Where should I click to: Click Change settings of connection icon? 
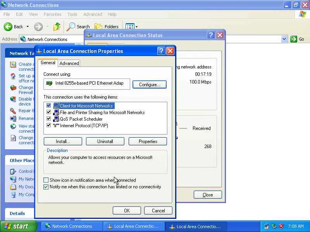(13, 138)
